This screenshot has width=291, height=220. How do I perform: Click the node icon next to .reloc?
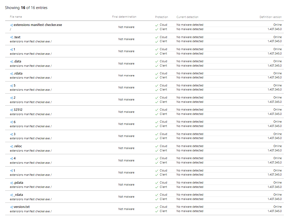coord(12,146)
